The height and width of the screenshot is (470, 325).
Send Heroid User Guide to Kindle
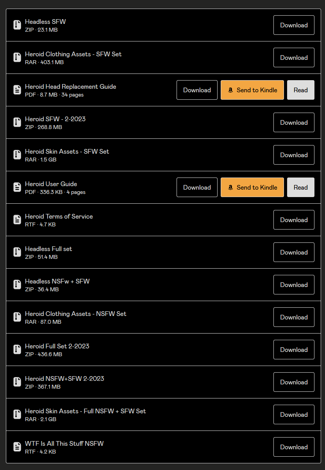[252, 187]
